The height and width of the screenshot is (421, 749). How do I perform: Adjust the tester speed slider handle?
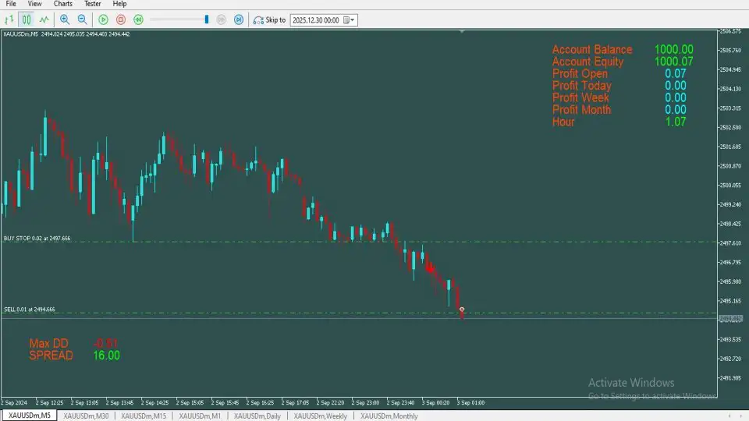(207, 19)
